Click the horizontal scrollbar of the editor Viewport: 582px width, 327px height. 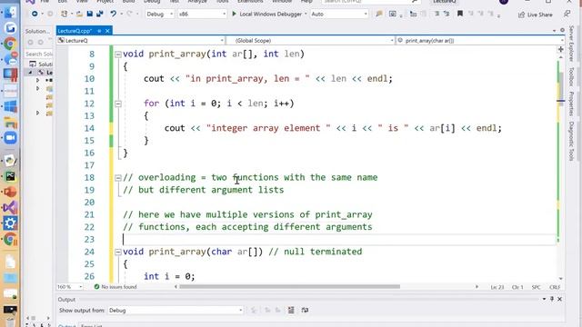point(289,287)
